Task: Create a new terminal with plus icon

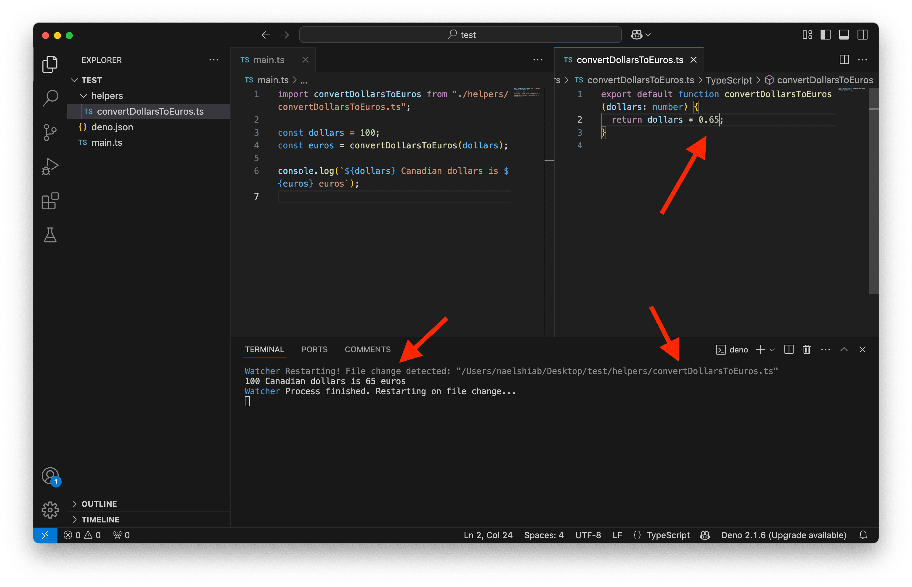Action: tap(760, 349)
